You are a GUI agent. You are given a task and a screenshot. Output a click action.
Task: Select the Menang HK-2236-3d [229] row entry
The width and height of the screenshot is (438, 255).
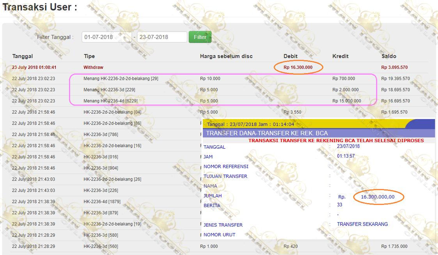coord(109,90)
